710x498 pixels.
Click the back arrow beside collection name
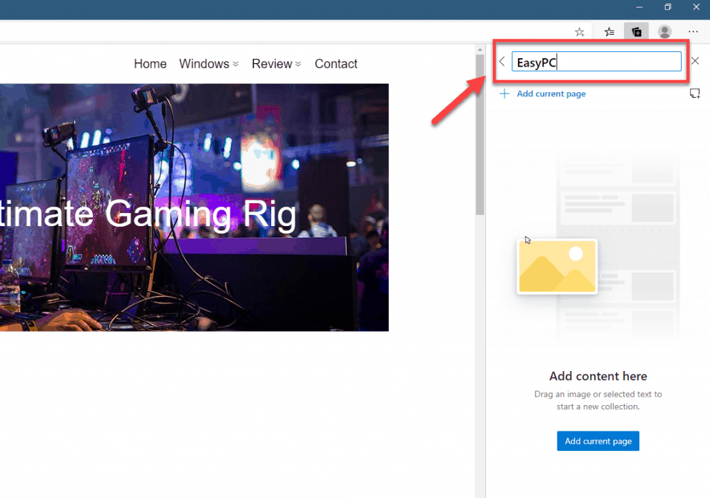(x=501, y=61)
